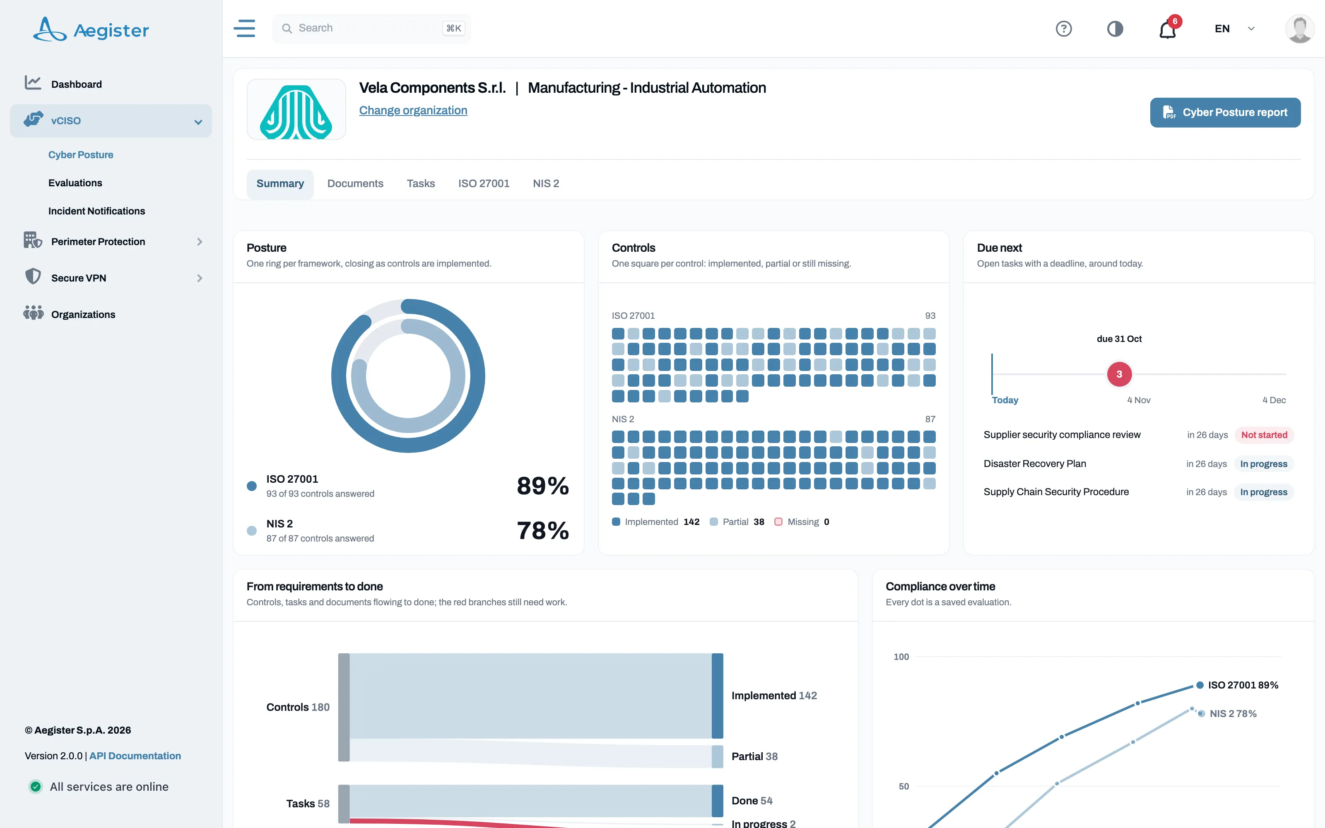Click the search magnifier icon
This screenshot has width=1325, height=828.
click(287, 29)
